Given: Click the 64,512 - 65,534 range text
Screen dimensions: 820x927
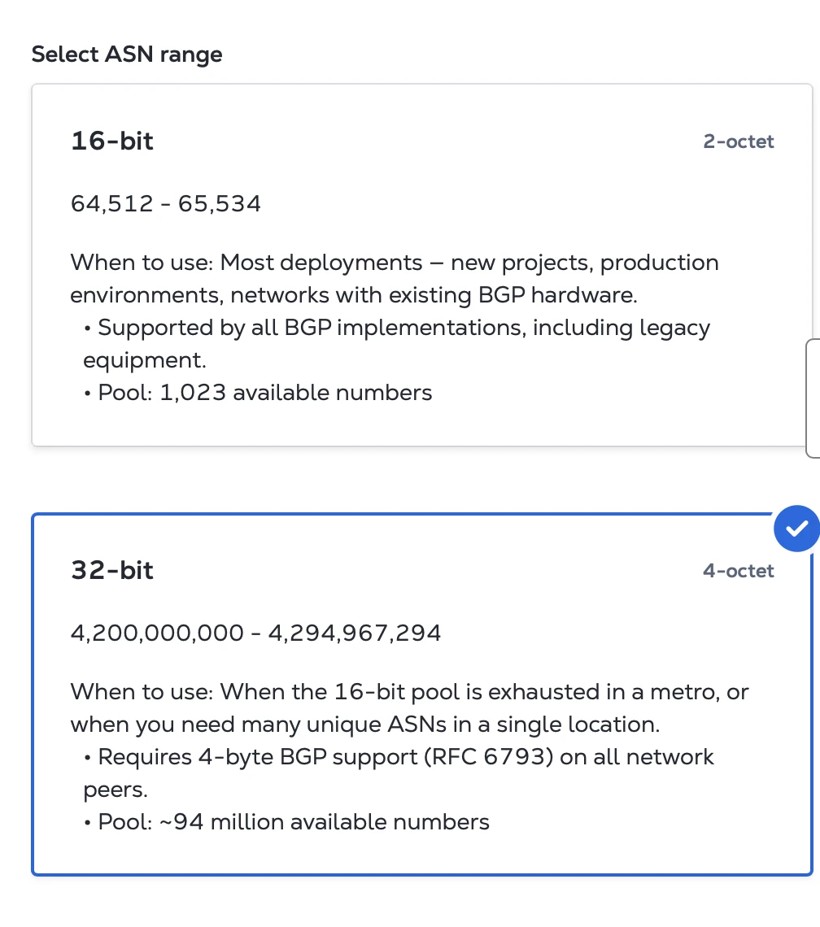Looking at the screenshot, I should pyautogui.click(x=166, y=204).
